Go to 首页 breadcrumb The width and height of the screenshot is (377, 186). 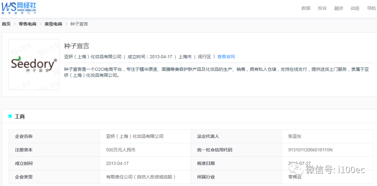click(6, 24)
